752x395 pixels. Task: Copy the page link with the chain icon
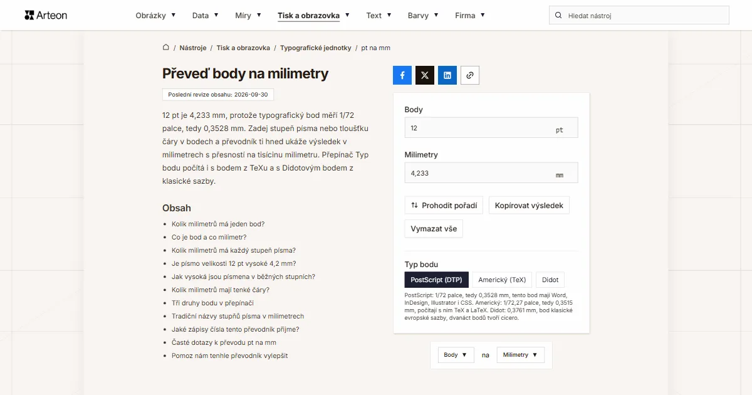(x=470, y=75)
